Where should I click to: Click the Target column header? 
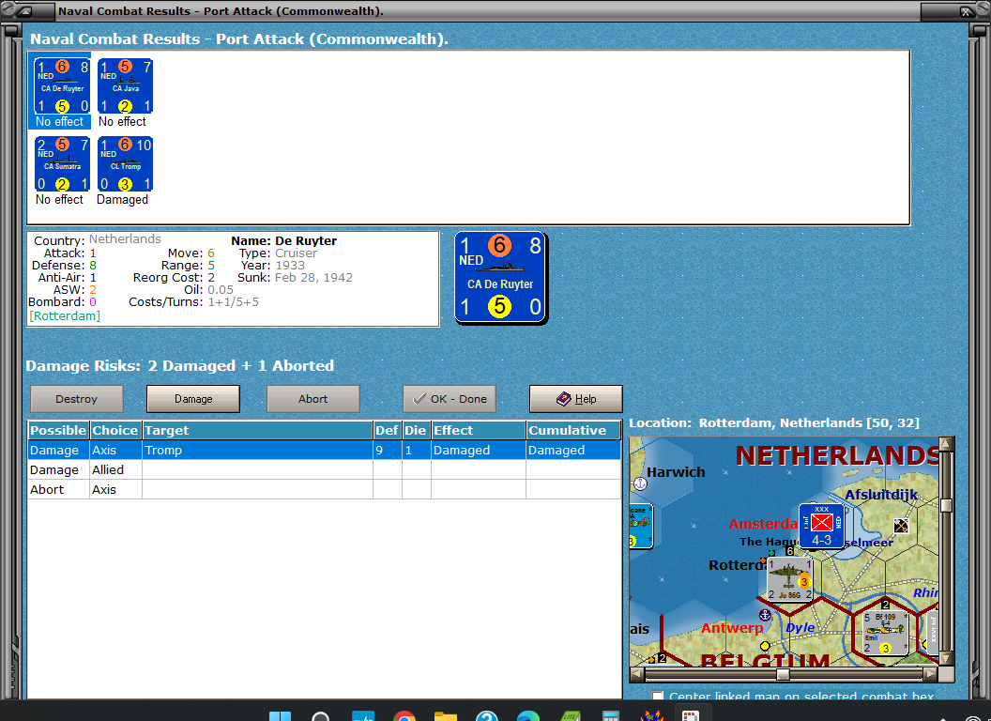(x=257, y=430)
